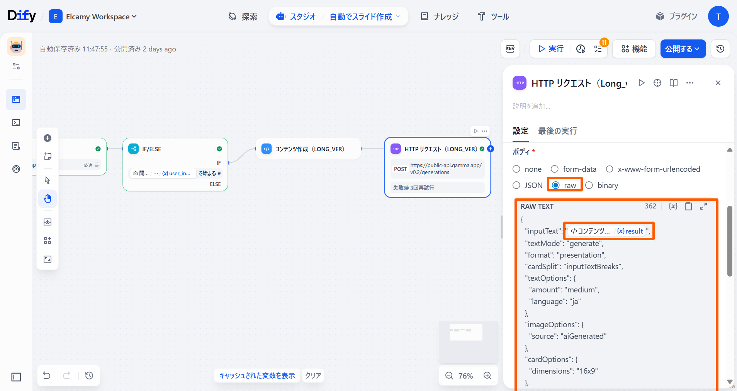Click the undo arrow icon
Image resolution: width=737 pixels, height=391 pixels.
pyautogui.click(x=47, y=376)
